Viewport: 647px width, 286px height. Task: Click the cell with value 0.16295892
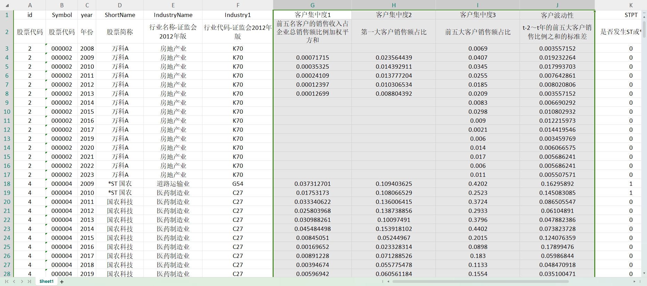pos(557,184)
